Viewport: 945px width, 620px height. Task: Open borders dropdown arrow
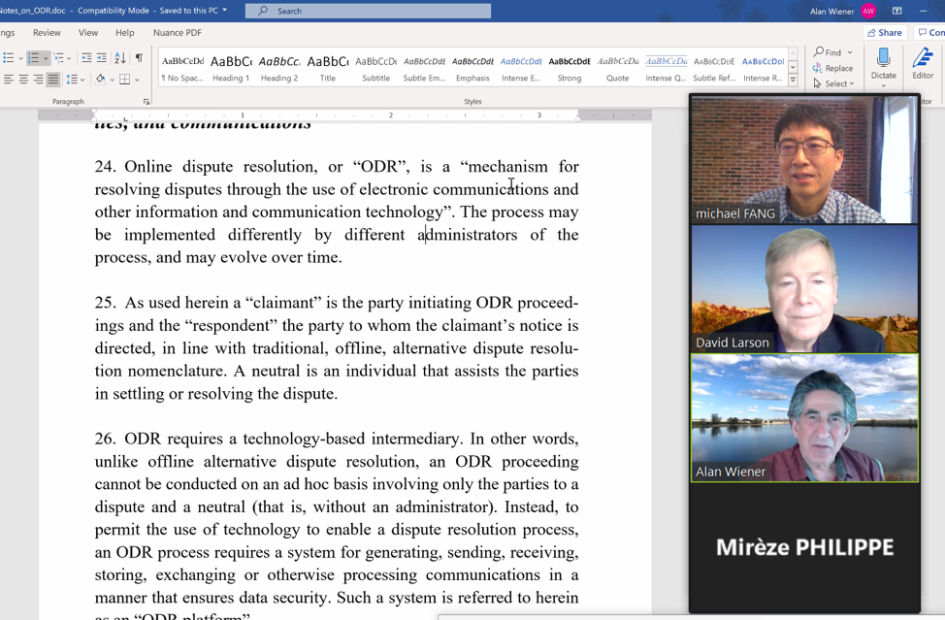138,80
